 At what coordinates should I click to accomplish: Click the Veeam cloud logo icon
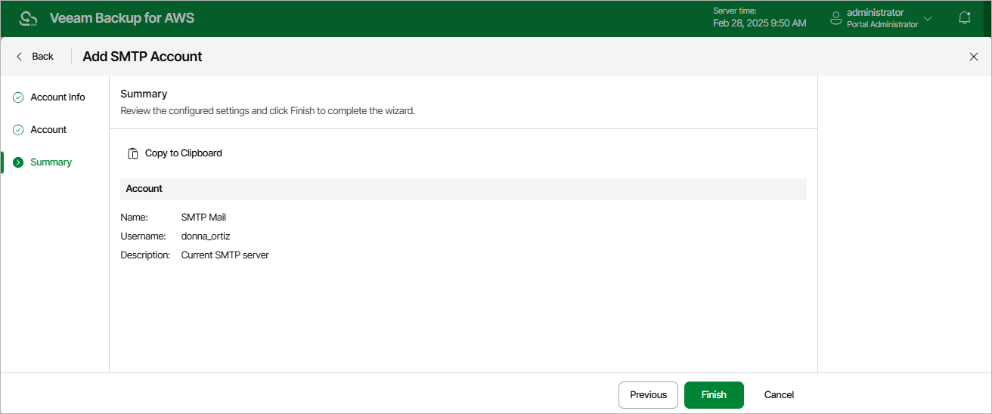click(28, 18)
